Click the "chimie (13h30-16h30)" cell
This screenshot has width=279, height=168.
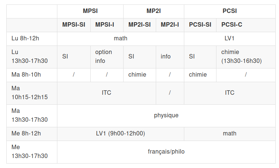point(241,57)
